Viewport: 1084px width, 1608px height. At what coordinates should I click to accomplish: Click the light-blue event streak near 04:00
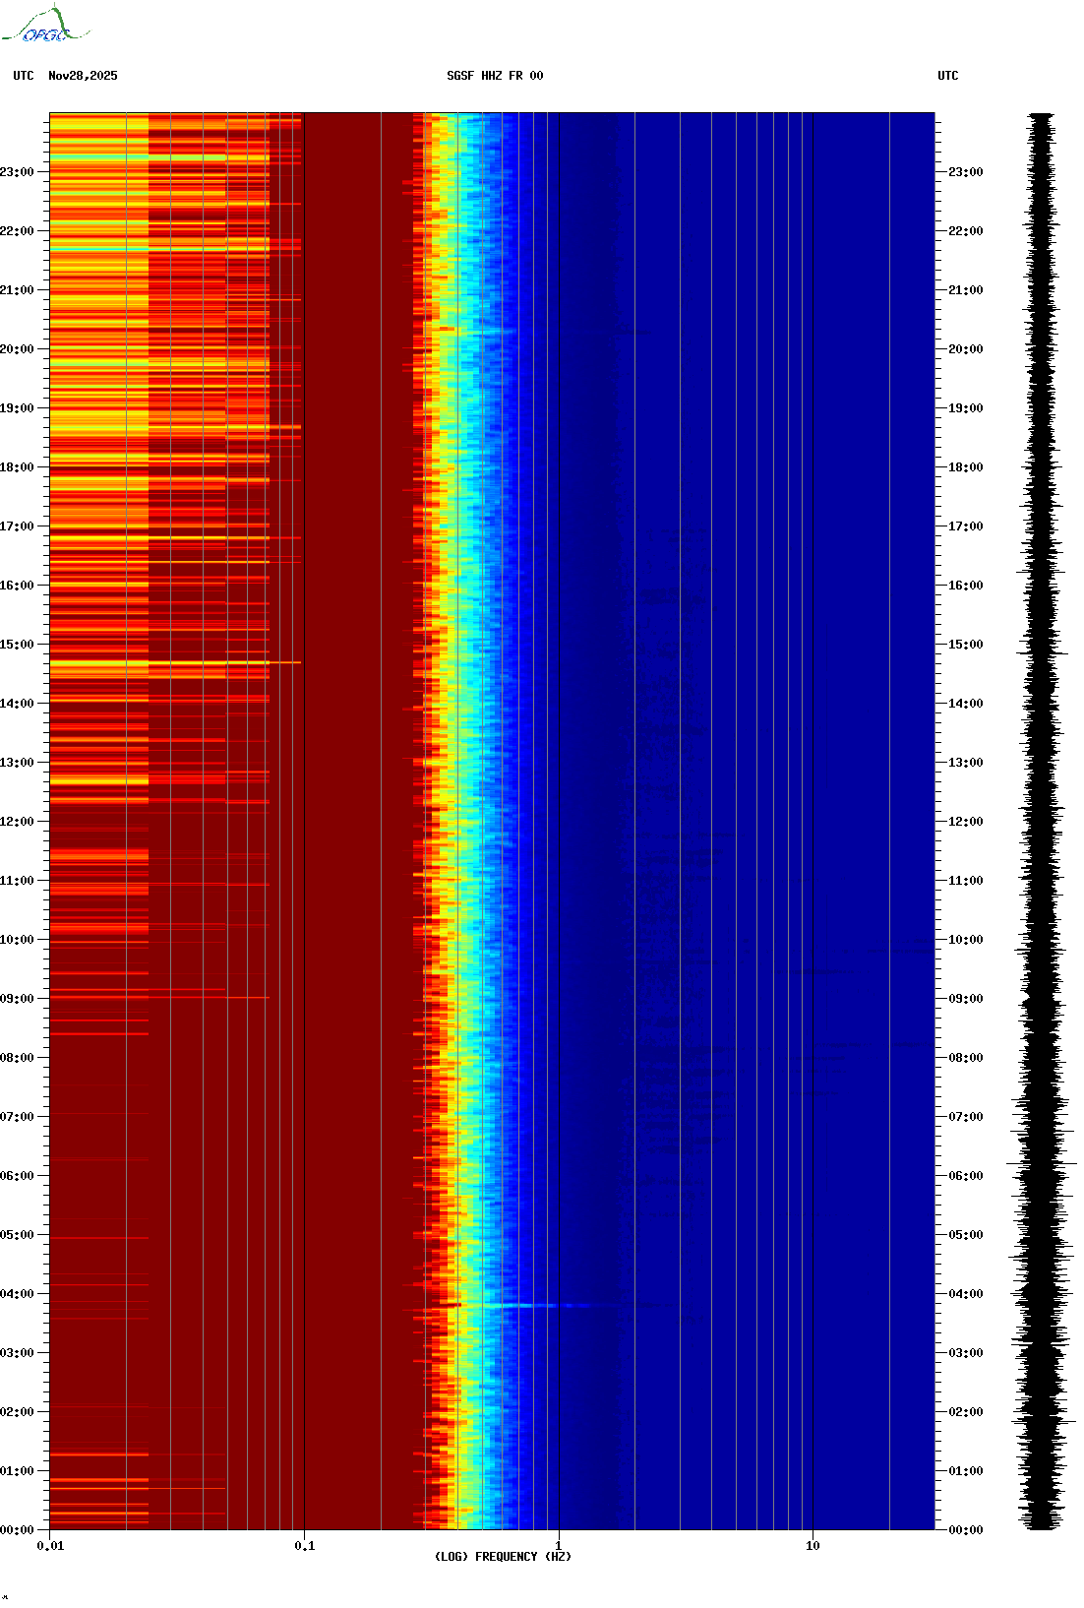pyautogui.click(x=536, y=1306)
